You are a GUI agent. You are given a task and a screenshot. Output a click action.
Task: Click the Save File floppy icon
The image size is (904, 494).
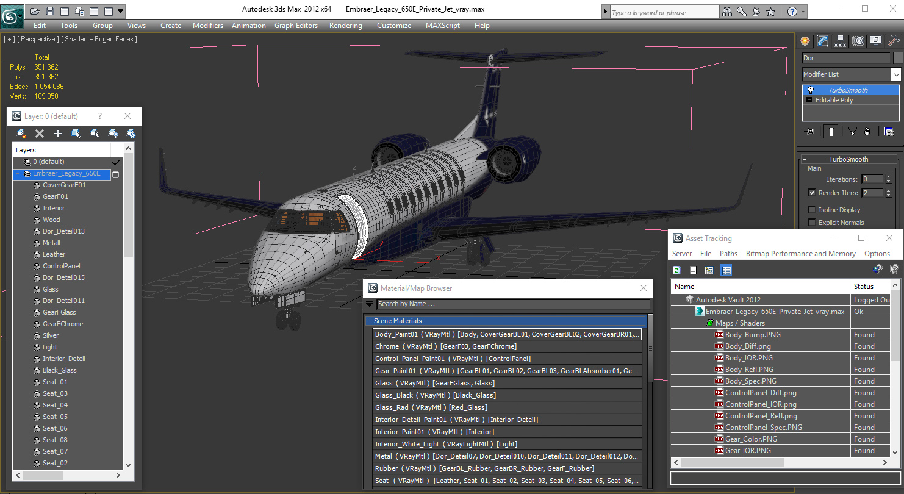[50, 11]
